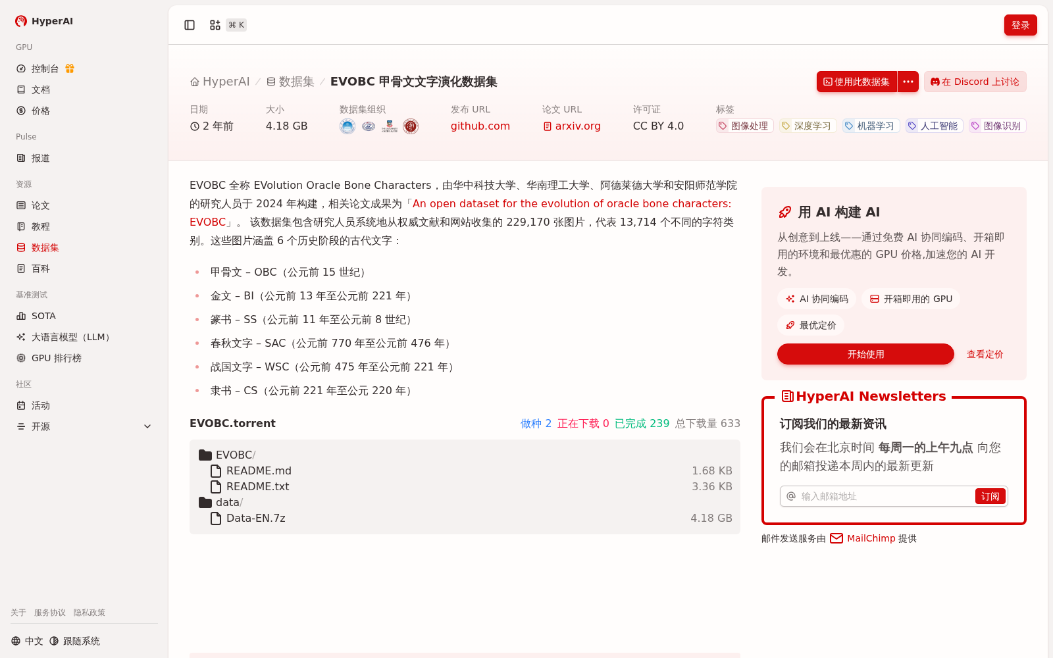Open the github.com release URL
This screenshot has width=1053, height=658.
(480, 126)
